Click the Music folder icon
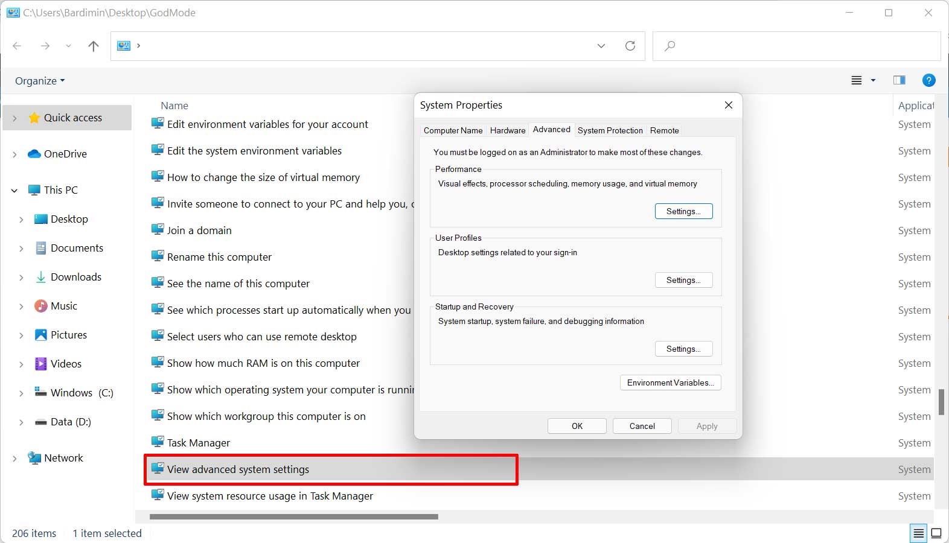949x543 pixels. point(41,306)
